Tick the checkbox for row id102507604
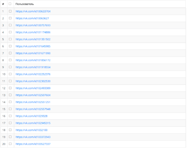187x149 pixels. point(10,95)
